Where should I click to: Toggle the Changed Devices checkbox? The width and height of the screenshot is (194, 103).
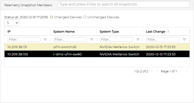tap(52, 17)
